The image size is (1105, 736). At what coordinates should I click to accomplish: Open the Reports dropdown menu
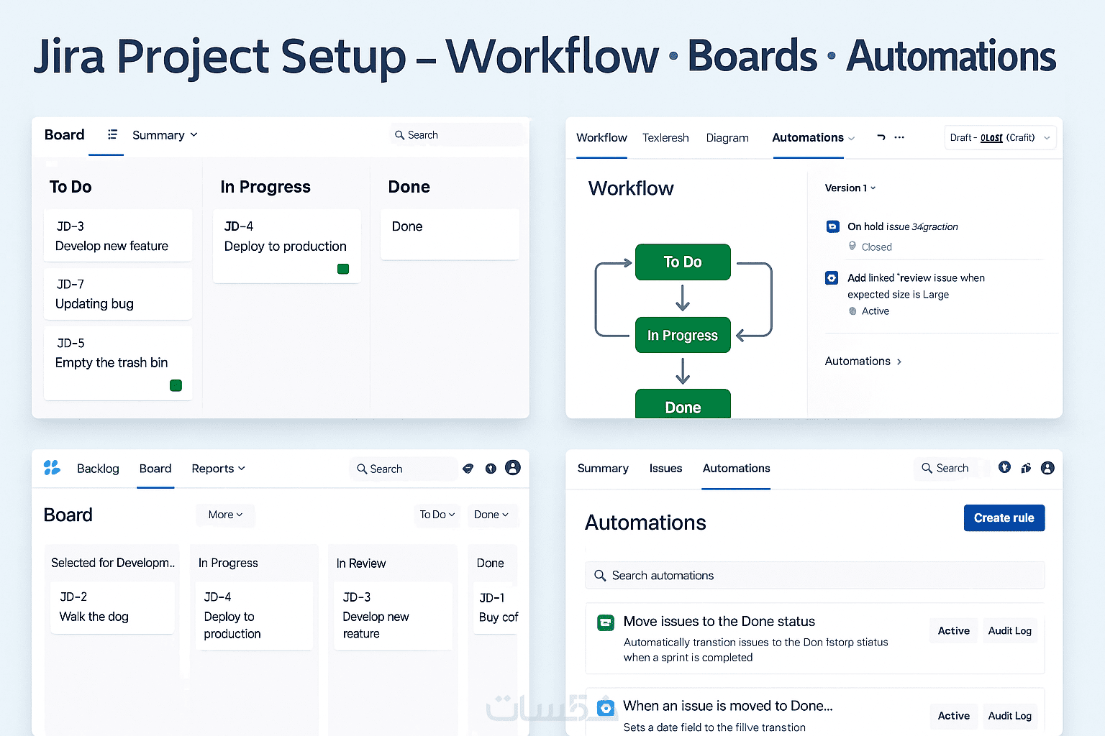tap(218, 469)
